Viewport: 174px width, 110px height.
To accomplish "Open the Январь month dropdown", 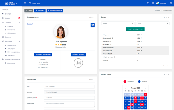I will (x=118, y=23).
